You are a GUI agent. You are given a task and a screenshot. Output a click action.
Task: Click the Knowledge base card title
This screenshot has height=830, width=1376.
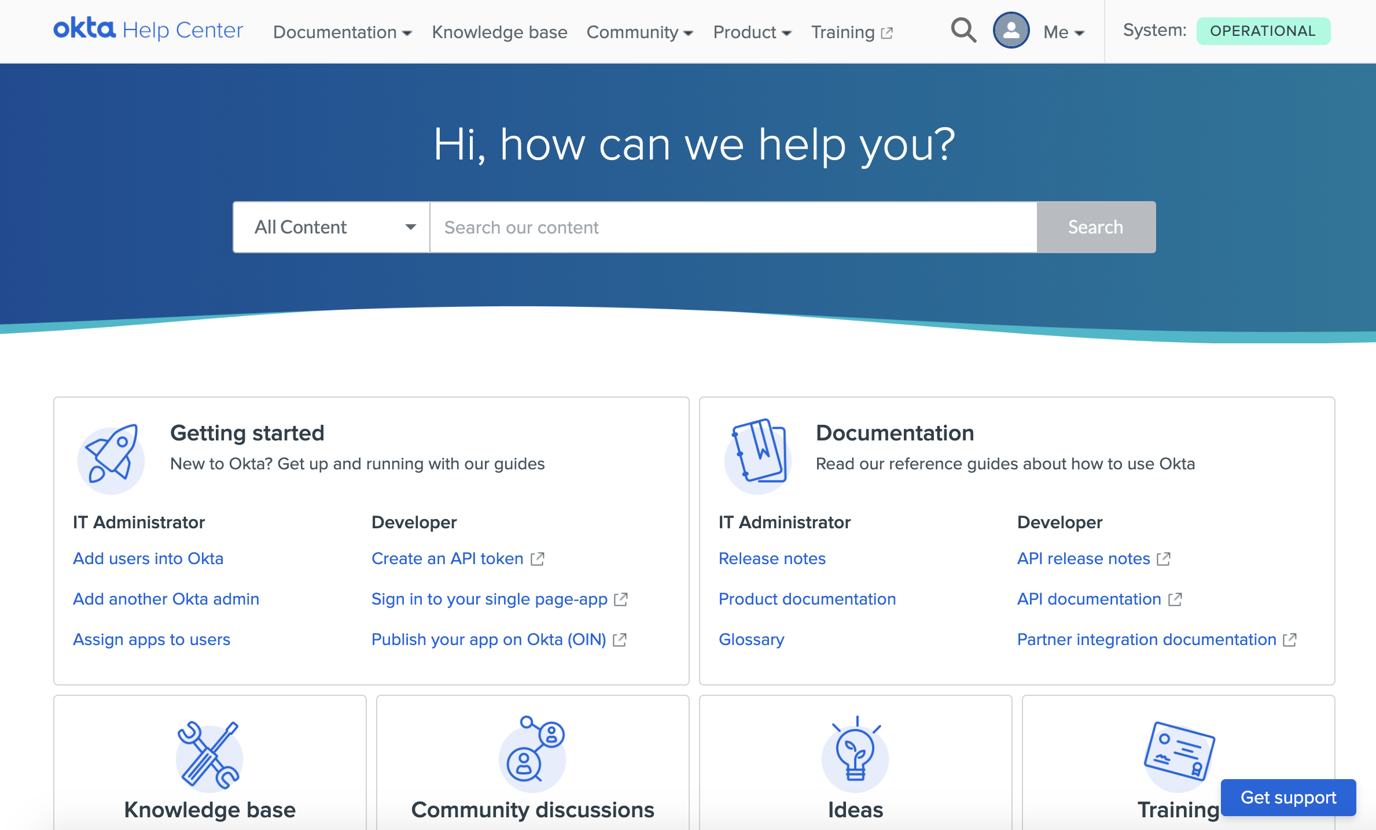209,810
